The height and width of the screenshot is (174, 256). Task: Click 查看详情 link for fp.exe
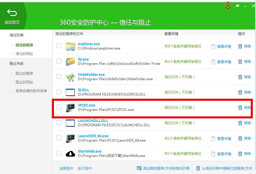tap(224, 62)
